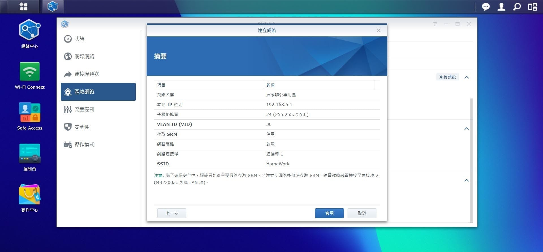Open 網路中心 desktop icon

30,34
